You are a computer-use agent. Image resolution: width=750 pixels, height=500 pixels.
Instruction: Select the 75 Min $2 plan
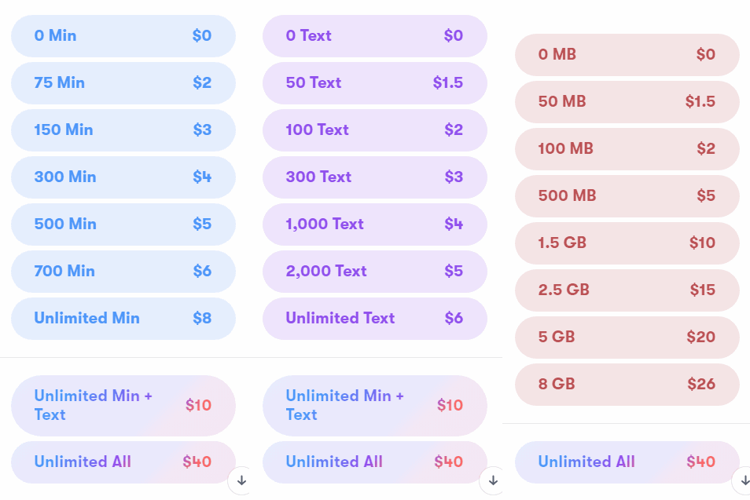(x=123, y=82)
